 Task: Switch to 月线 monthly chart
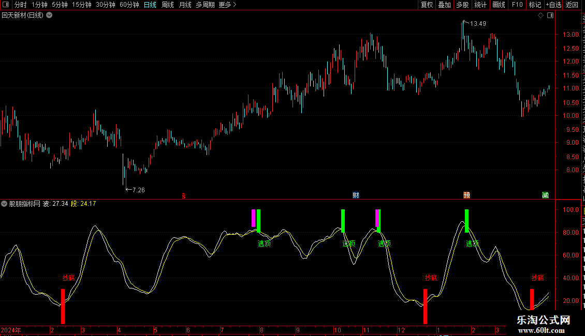point(185,5)
